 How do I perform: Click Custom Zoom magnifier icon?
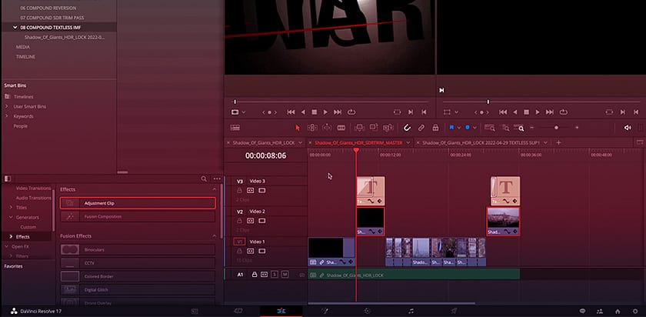pyautogui.click(x=521, y=128)
